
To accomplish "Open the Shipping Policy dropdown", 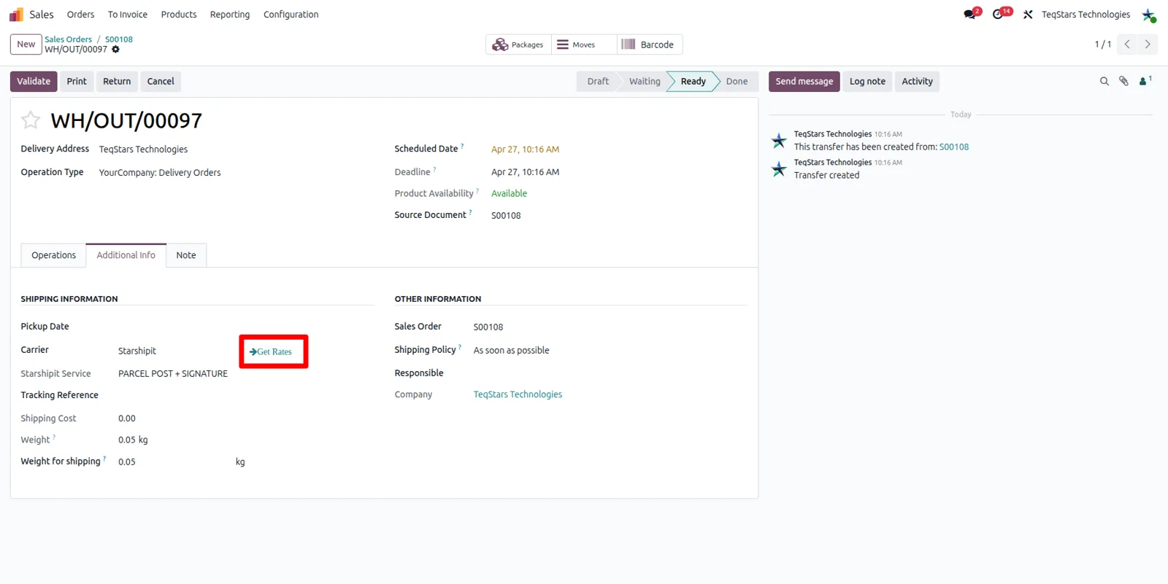I will pos(511,351).
